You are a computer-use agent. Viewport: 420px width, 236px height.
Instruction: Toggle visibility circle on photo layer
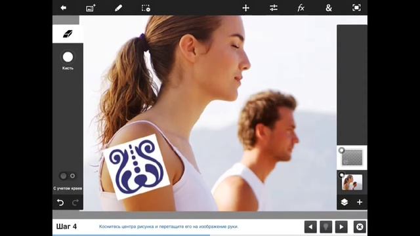tap(341, 175)
